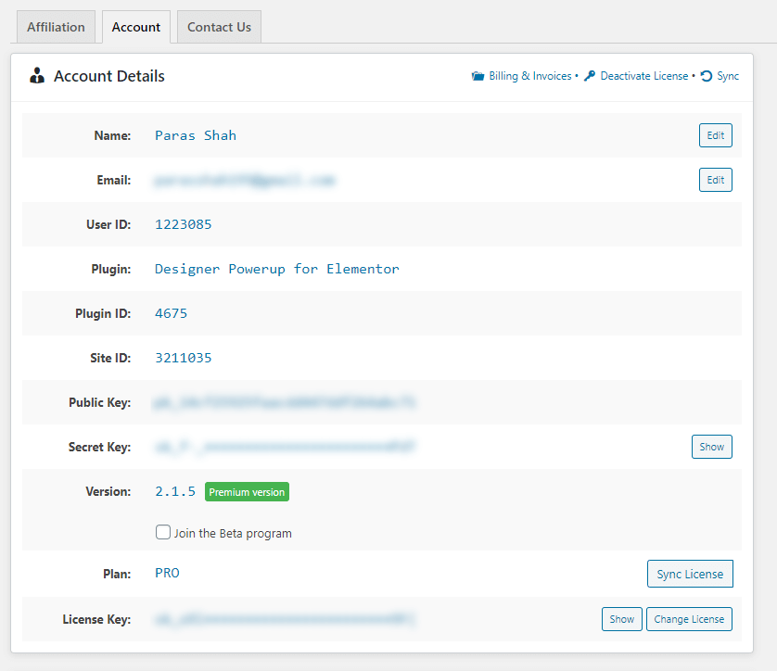Image resolution: width=777 pixels, height=671 pixels.
Task: Click the Site ID: row label
Action: 110,358
